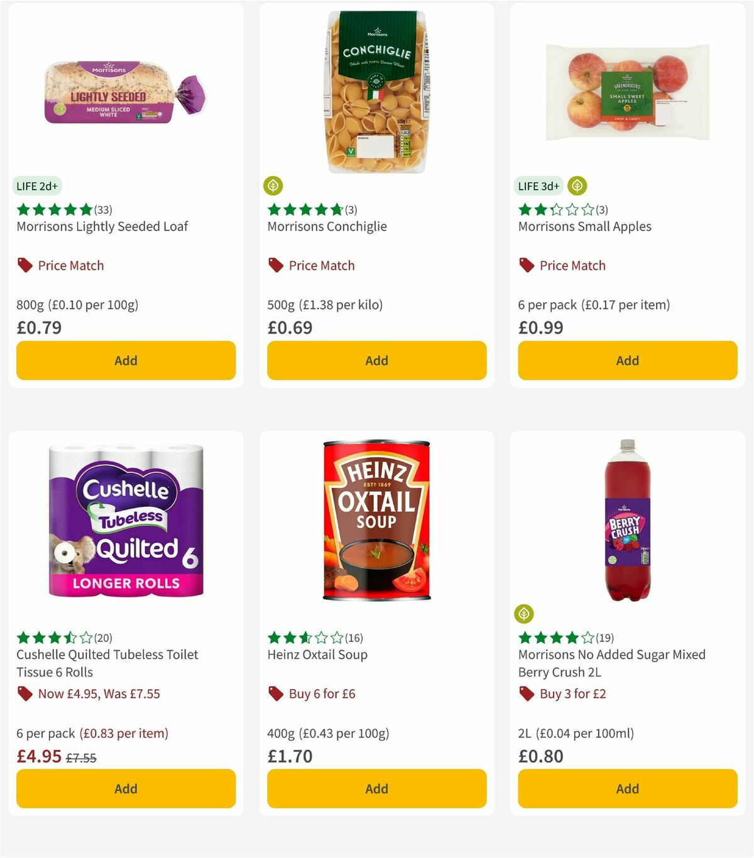Click the tag icon next to Buy 3 for £2
This screenshot has width=754, height=858.
tap(527, 693)
